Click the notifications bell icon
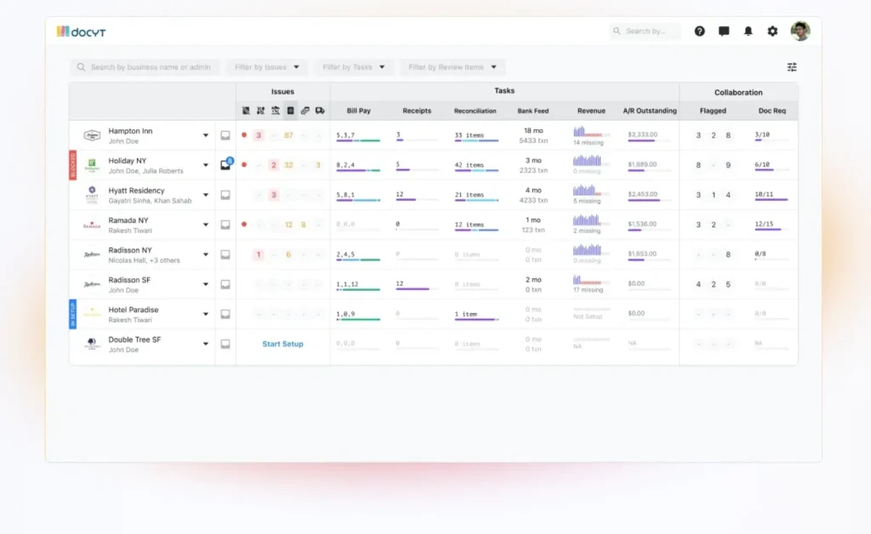 749,31
